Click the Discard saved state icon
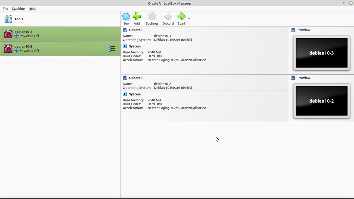354x199 pixels. [168, 16]
